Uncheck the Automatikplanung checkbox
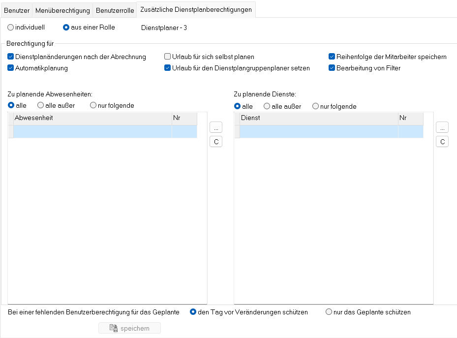 tap(11, 68)
